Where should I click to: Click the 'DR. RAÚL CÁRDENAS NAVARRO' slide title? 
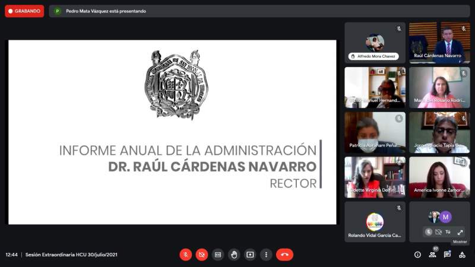pos(213,167)
